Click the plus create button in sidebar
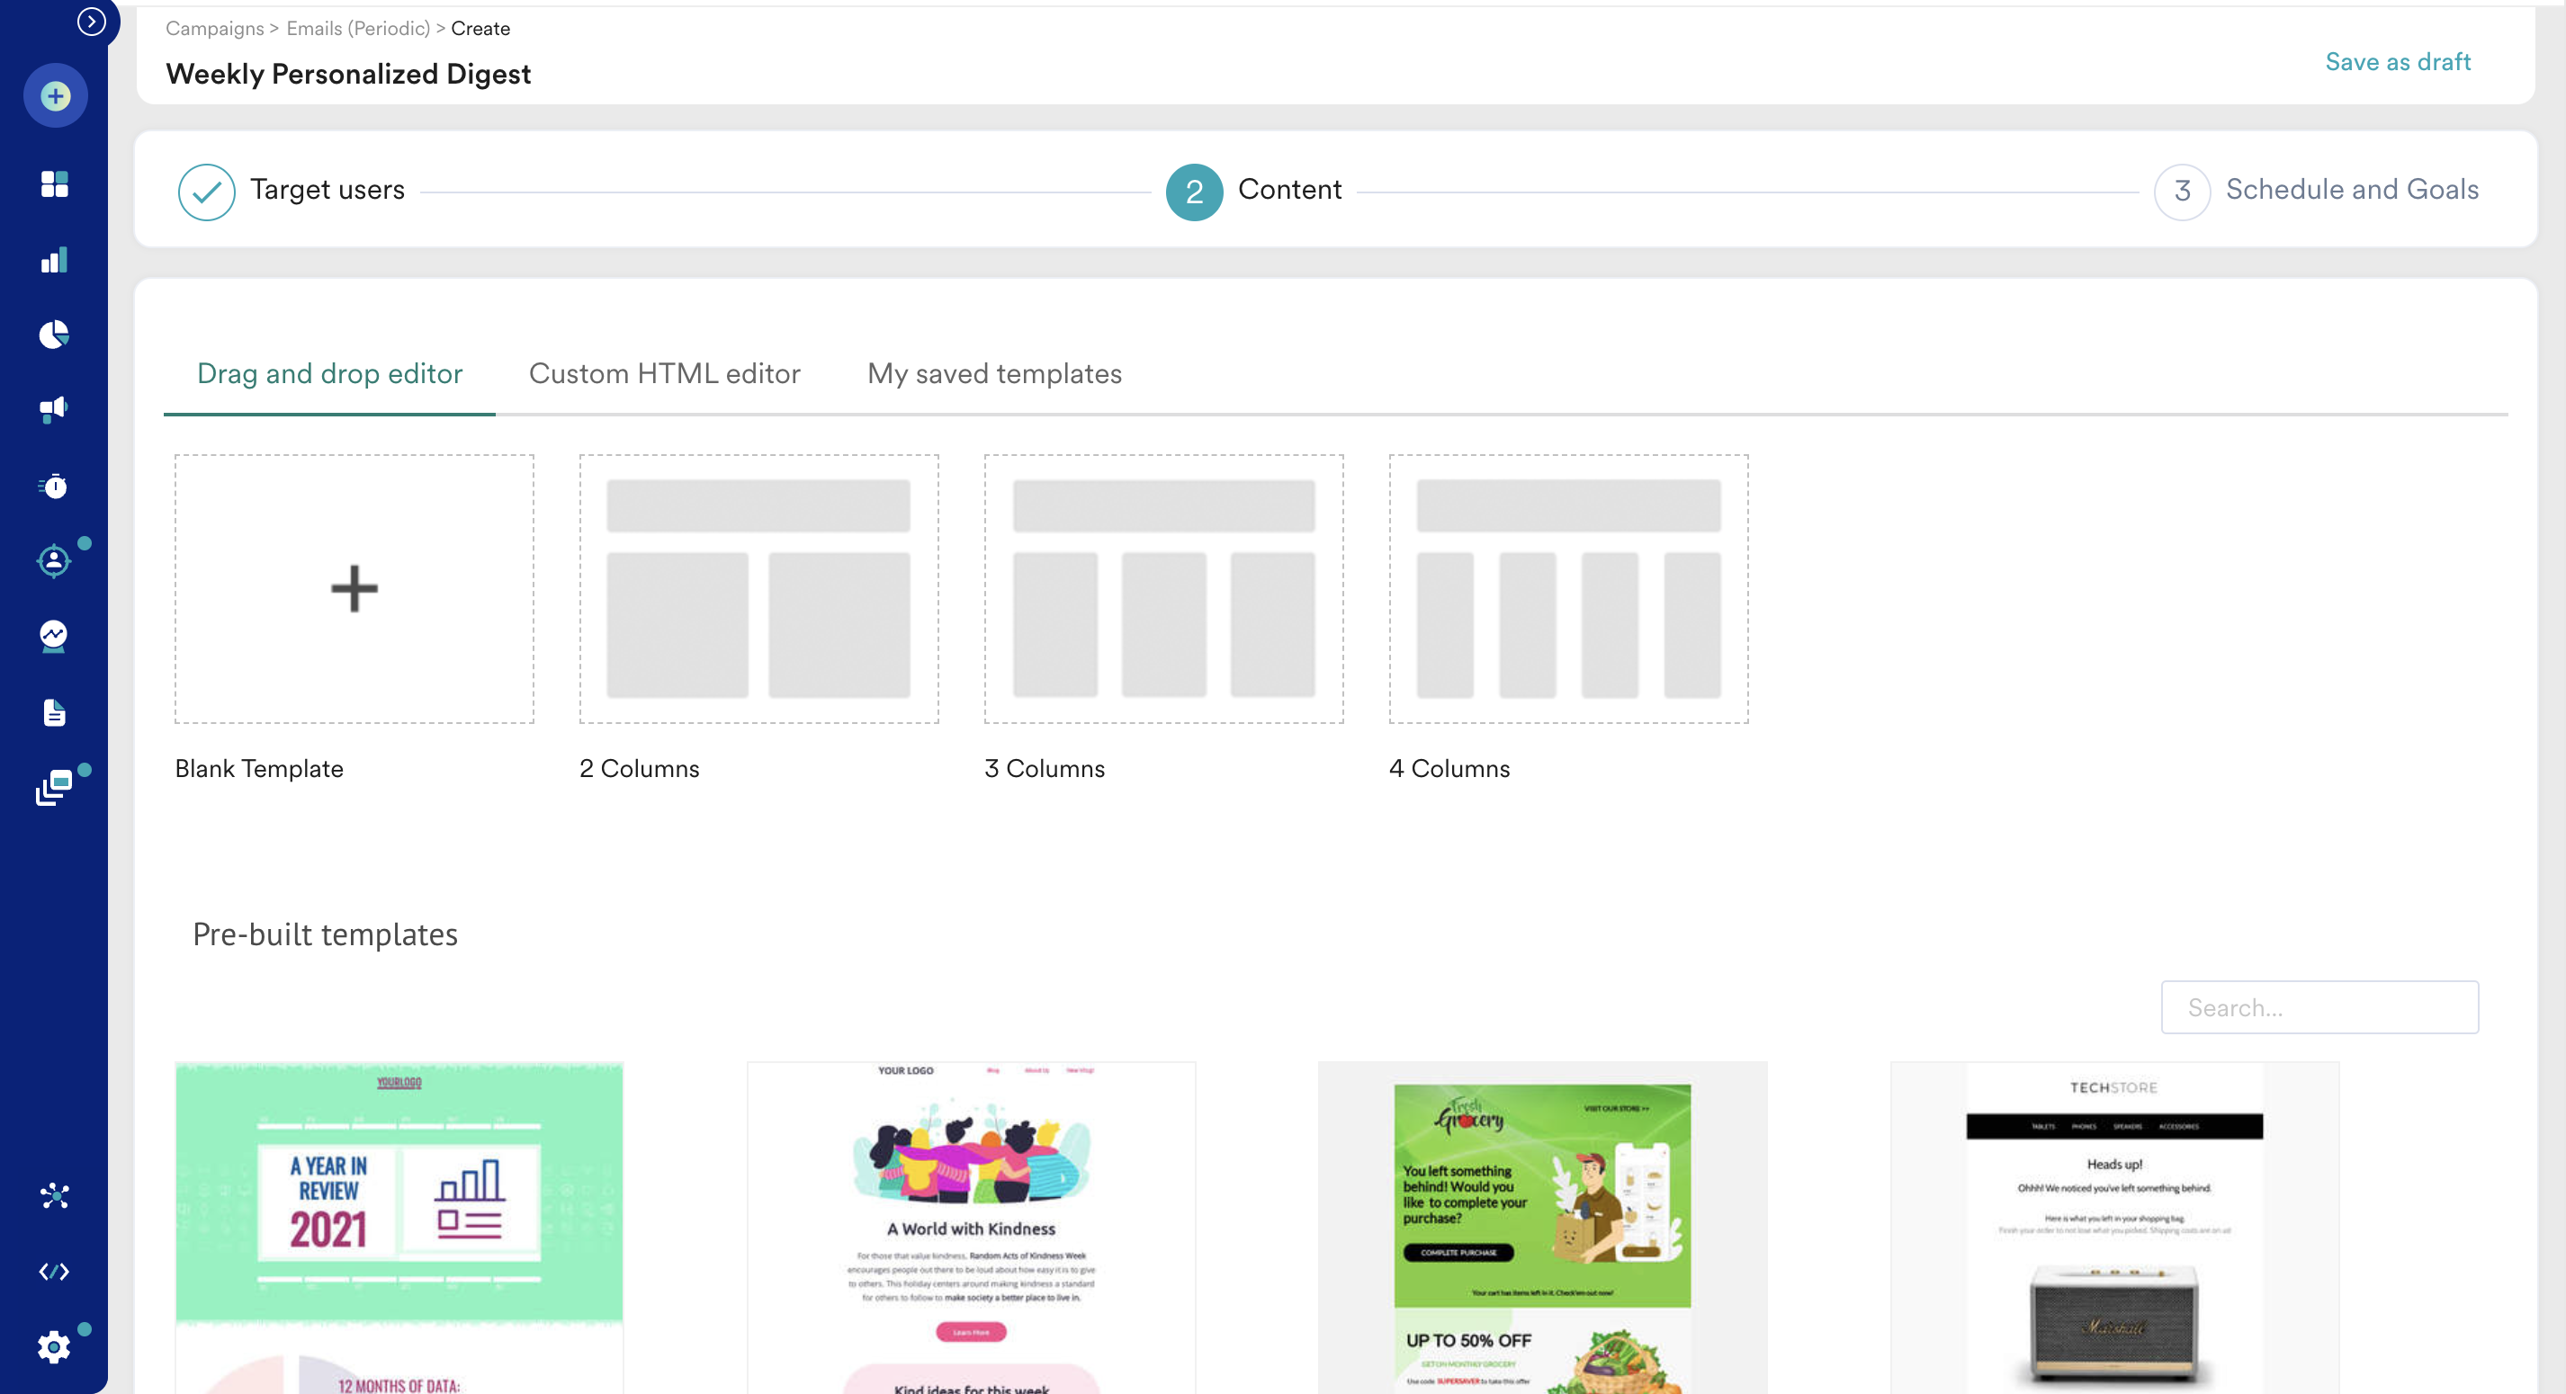Image resolution: width=2566 pixels, height=1394 pixels. pos(55,95)
